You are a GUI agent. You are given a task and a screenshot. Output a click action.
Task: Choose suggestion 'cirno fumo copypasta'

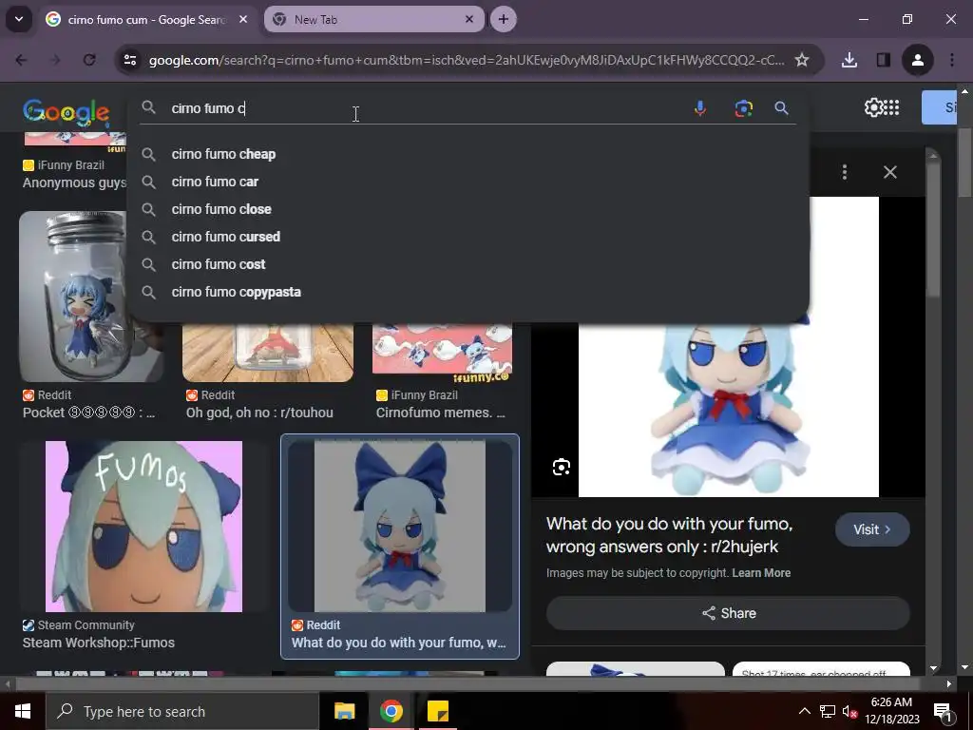click(x=468, y=292)
